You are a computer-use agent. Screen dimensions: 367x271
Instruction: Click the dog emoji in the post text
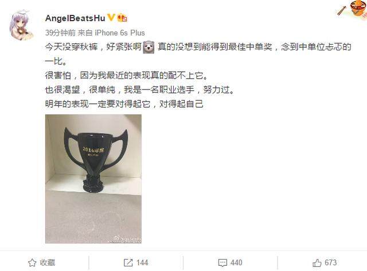pyautogui.click(x=149, y=47)
